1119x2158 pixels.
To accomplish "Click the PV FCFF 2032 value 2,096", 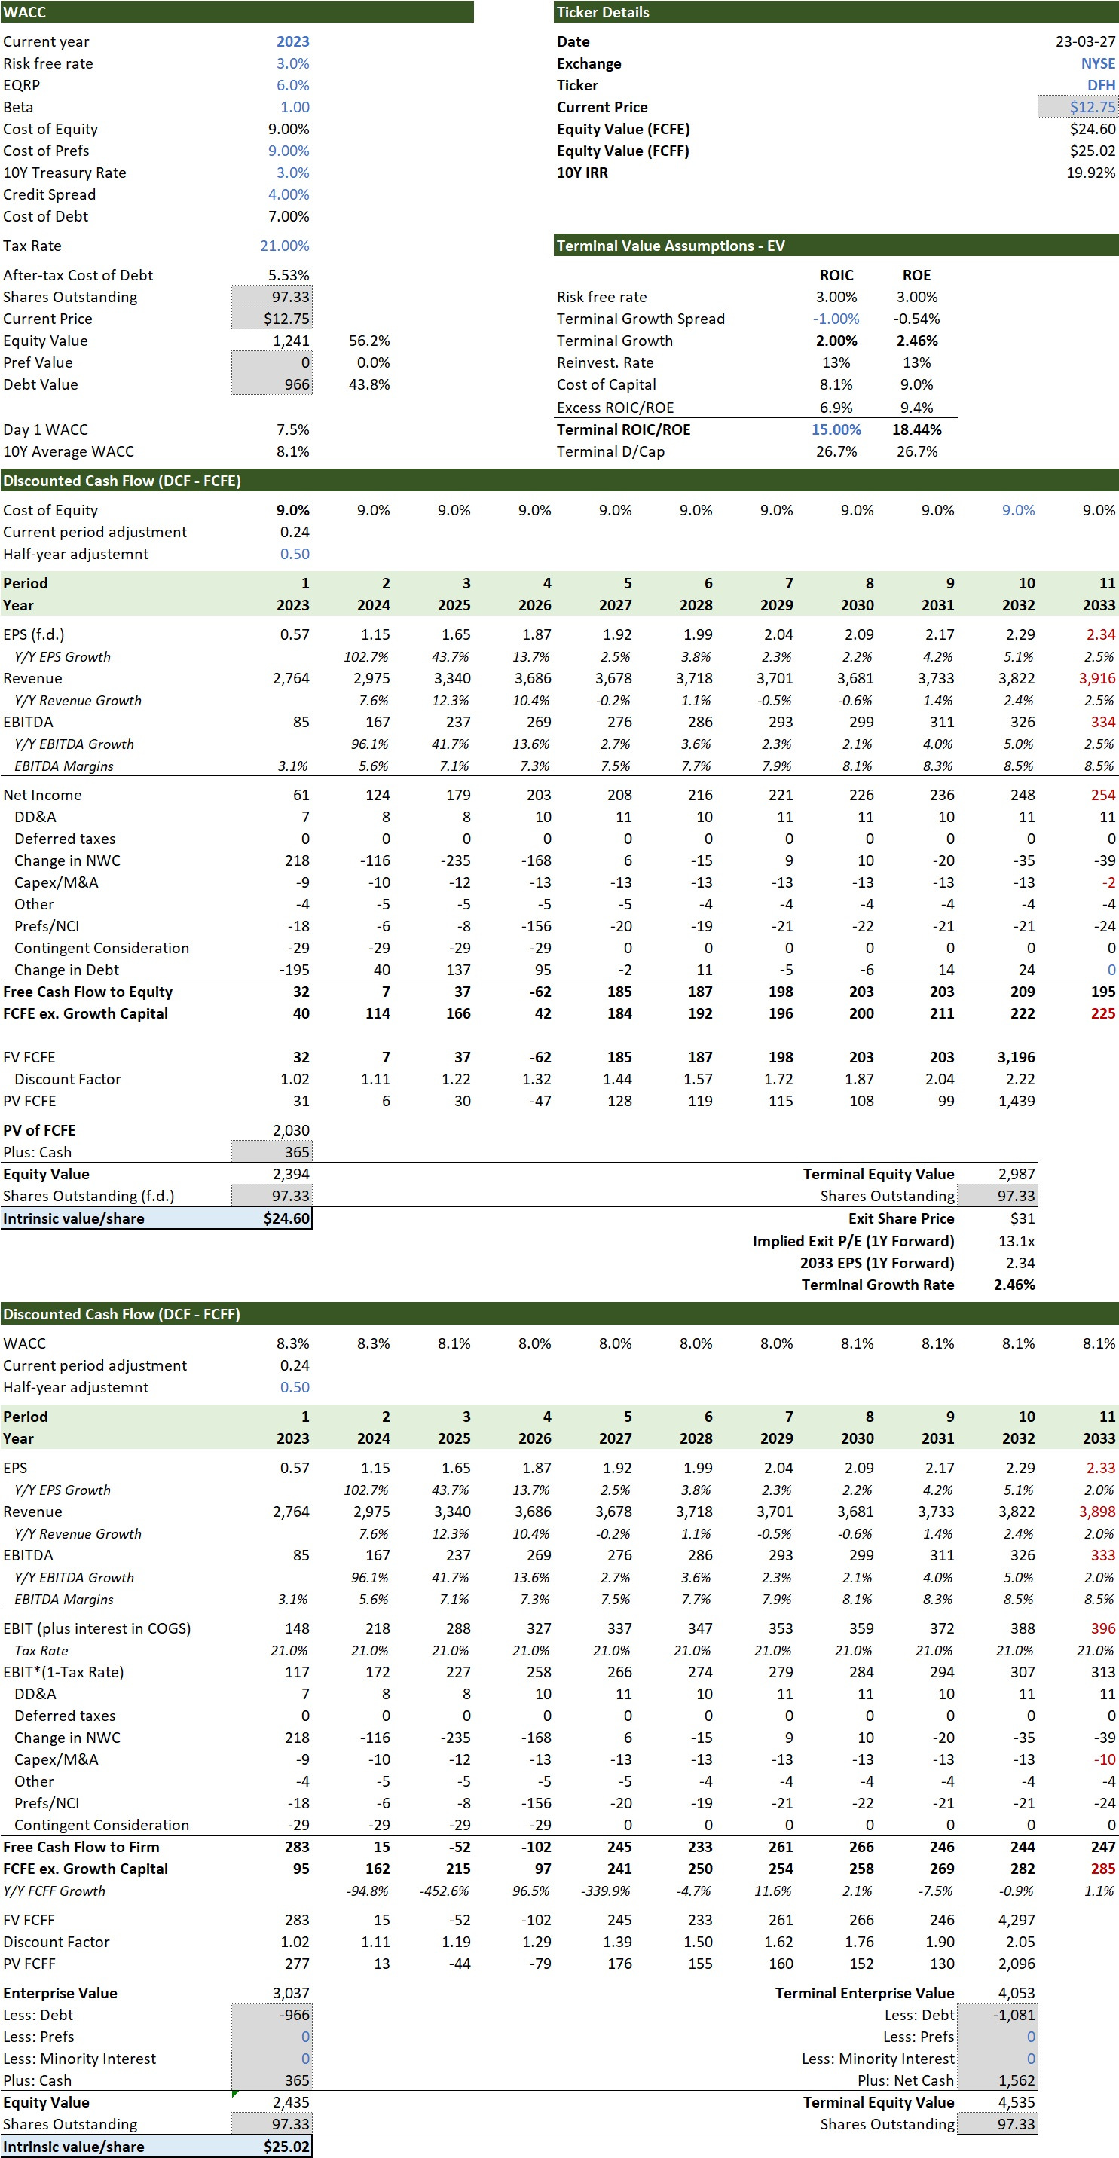I will (x=1016, y=1962).
